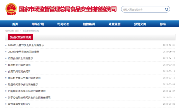Screen dimensions: 179x110
Task: Click 食品安全预警交流 breadcrumb link
Action: coord(31,31)
